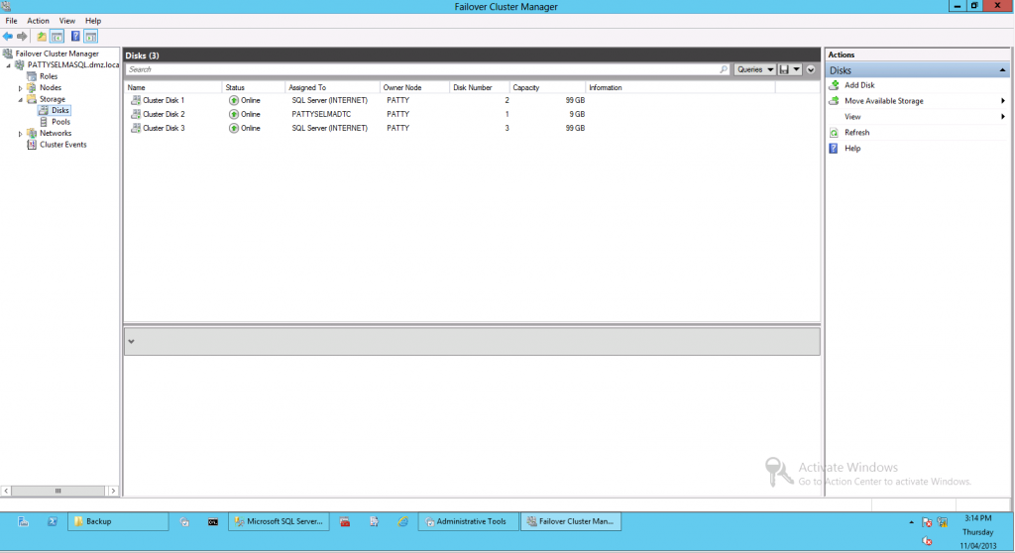The width and height of the screenshot is (1015, 553).
Task: Select the Cluster Disk 2 row
Action: point(472,114)
